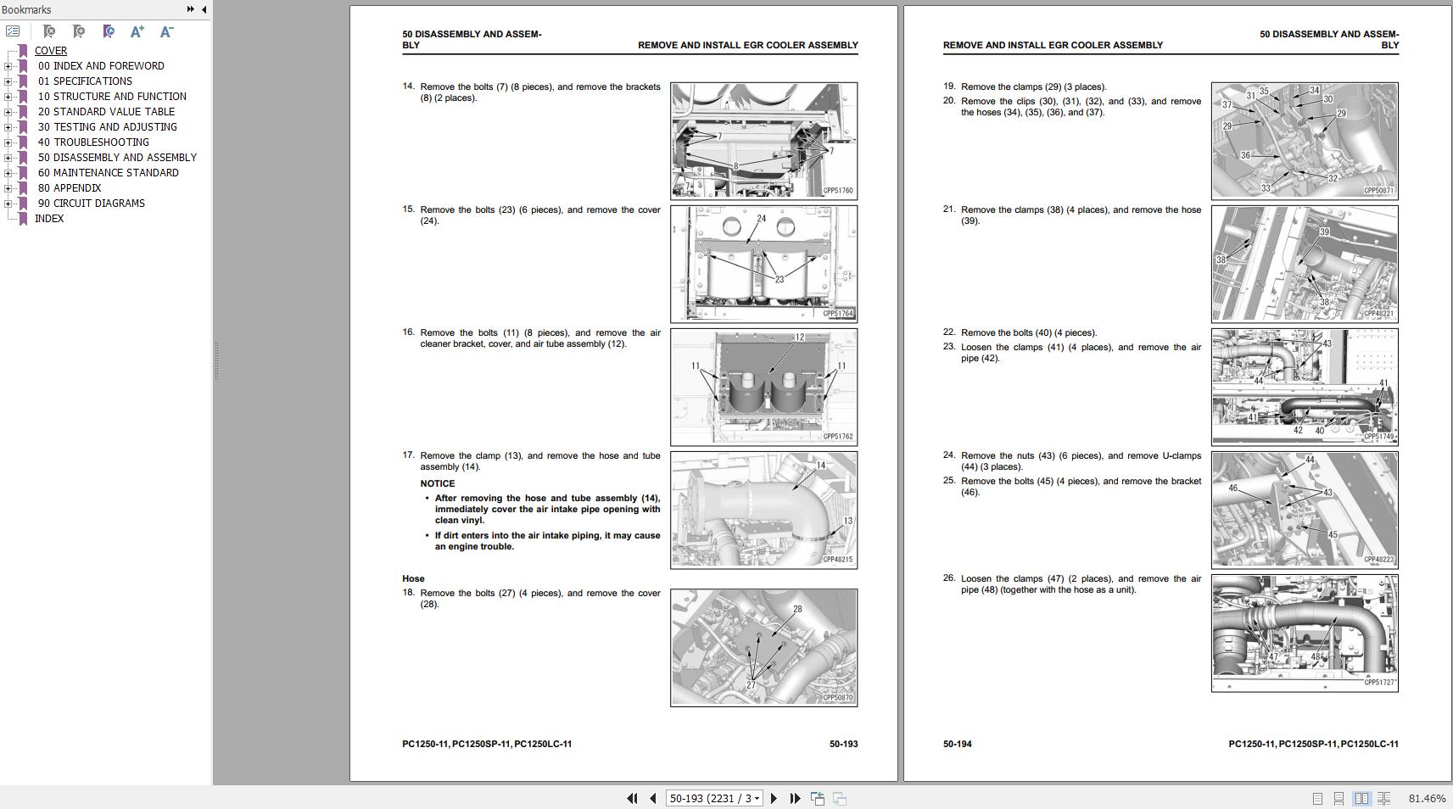The image size is (1453, 809).
Task: Enable continuous scrolling page view
Action: click(1338, 798)
